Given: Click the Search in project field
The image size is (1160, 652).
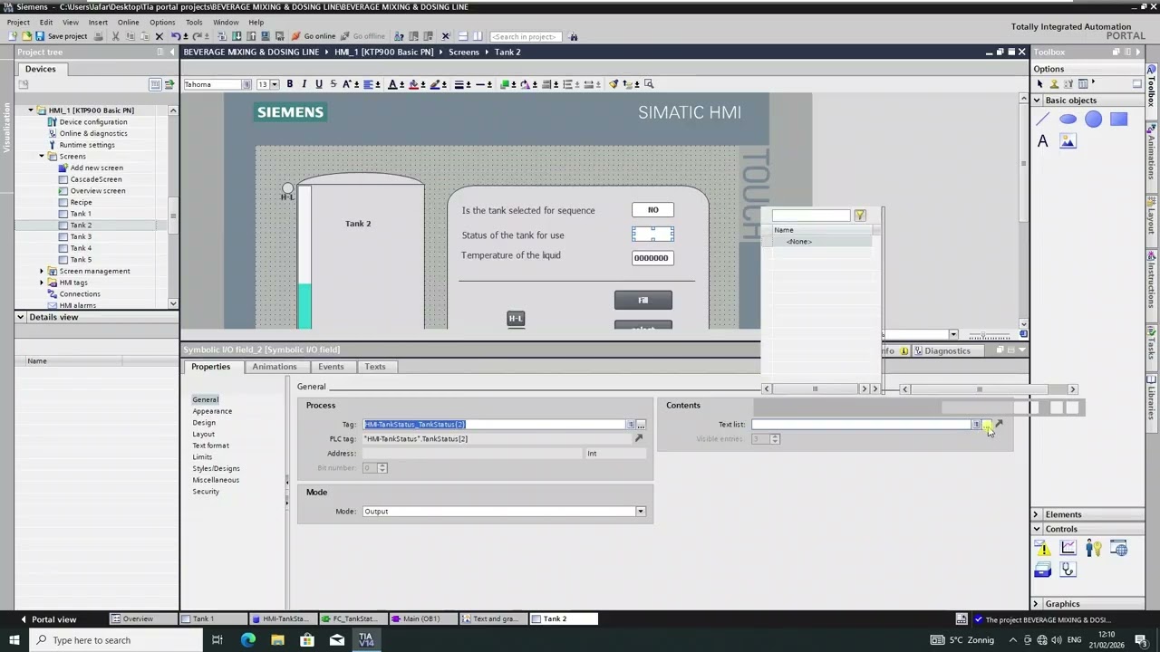Looking at the screenshot, I should tap(526, 36).
